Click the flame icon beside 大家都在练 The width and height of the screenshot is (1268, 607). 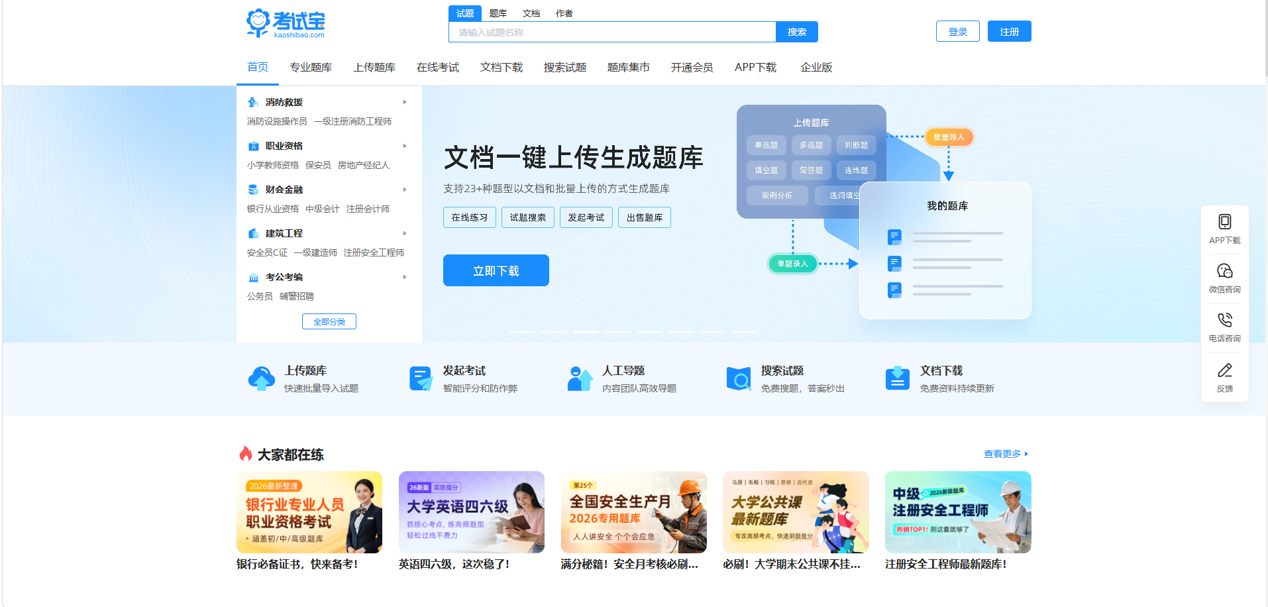pos(246,454)
